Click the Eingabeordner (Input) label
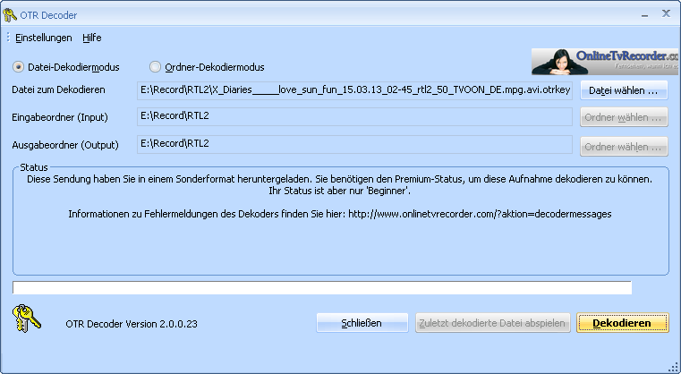Screen dimensions: 681x374 60,117
